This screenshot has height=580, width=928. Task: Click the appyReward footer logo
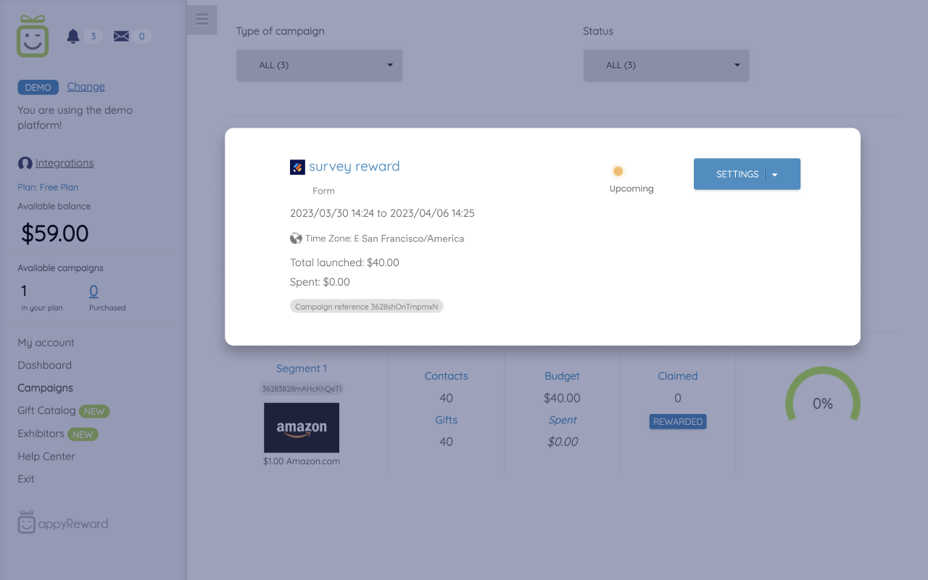pyautogui.click(x=62, y=522)
